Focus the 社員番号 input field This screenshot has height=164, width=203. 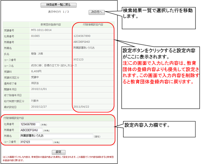[30, 124]
